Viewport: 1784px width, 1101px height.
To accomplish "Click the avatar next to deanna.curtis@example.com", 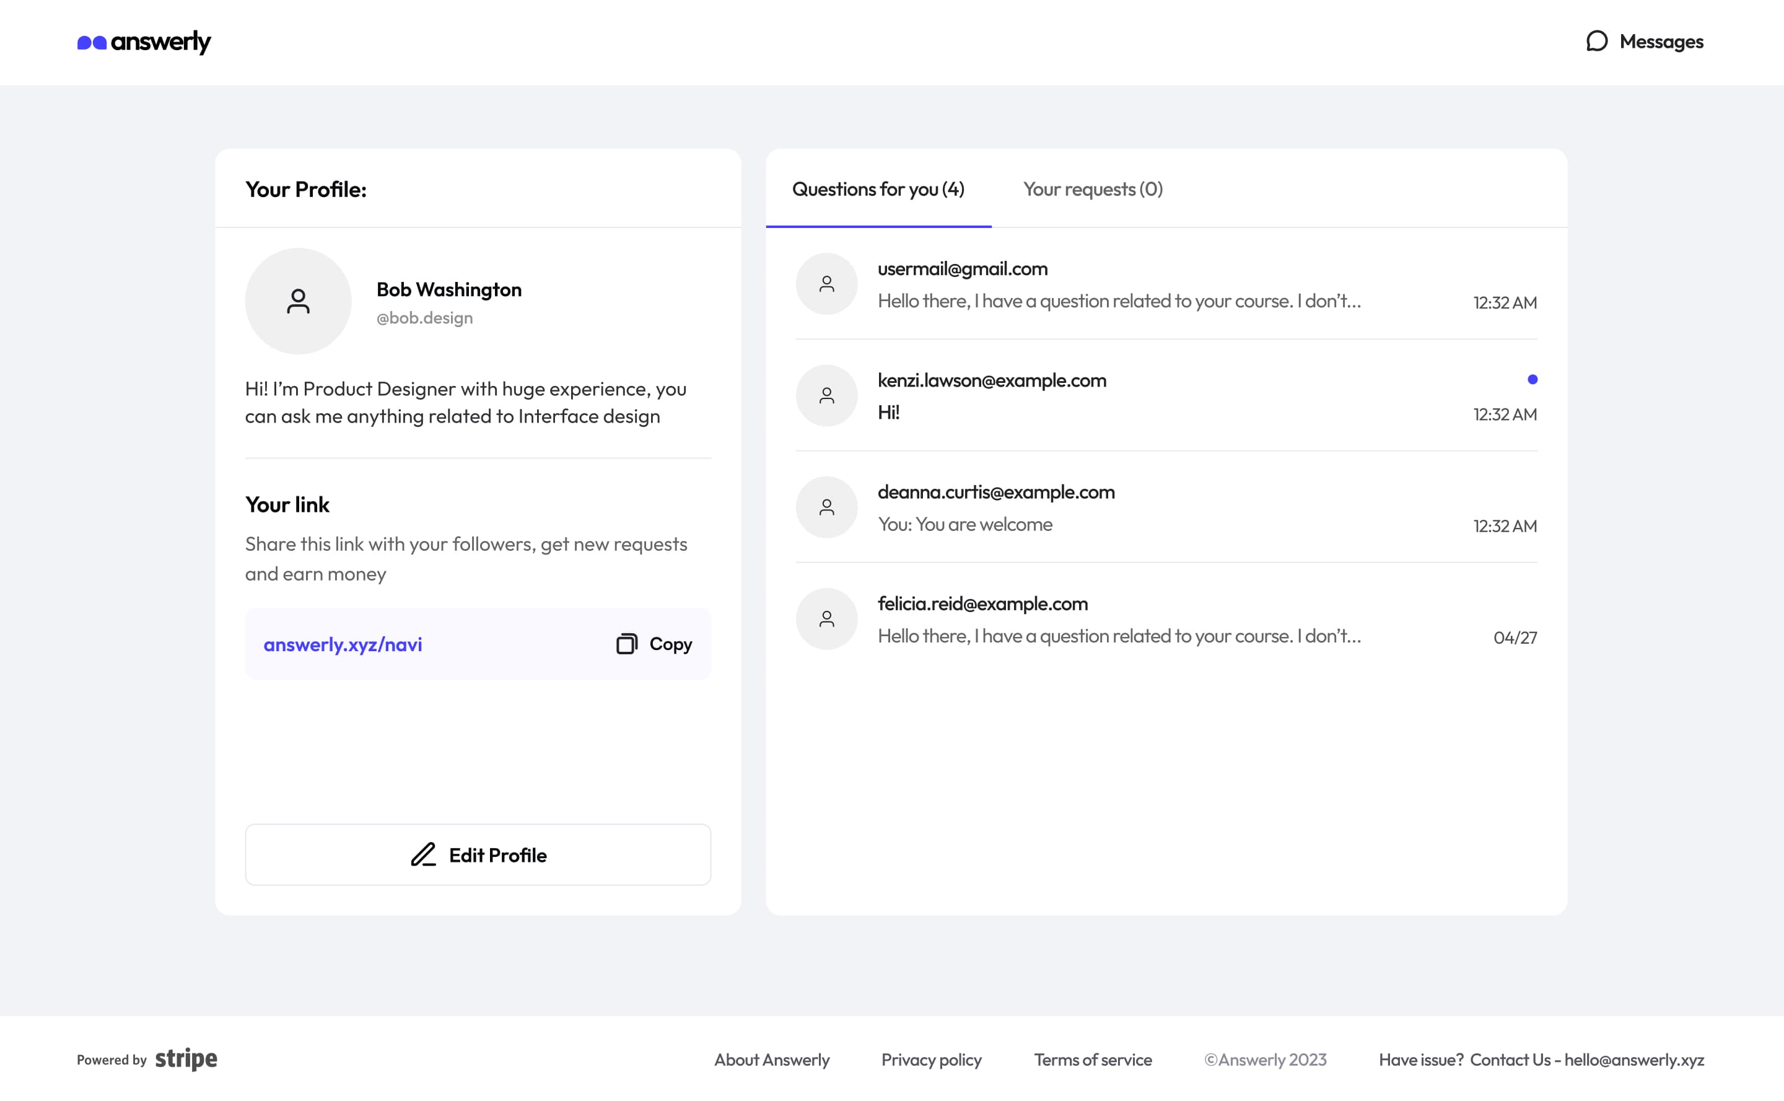I will tap(827, 507).
